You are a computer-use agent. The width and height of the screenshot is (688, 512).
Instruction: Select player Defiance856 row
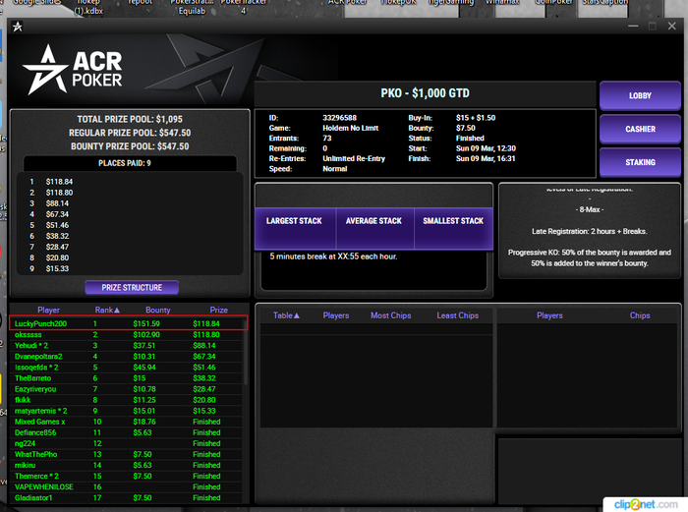click(126, 432)
